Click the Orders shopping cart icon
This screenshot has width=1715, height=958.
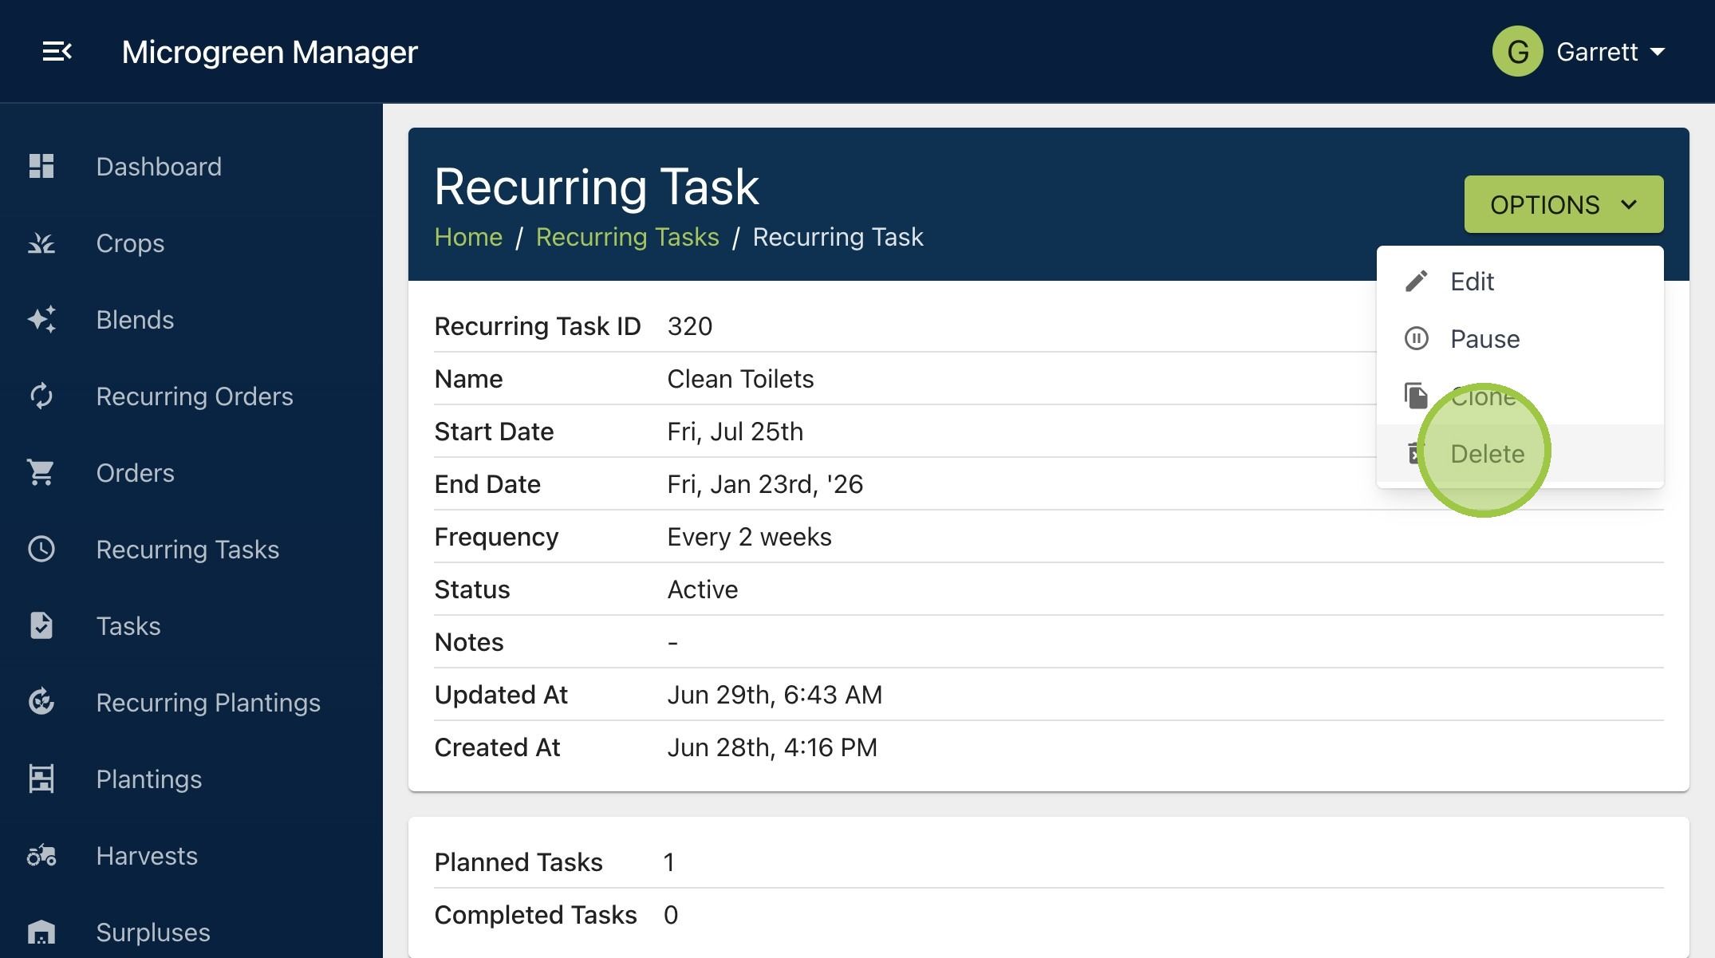41,472
